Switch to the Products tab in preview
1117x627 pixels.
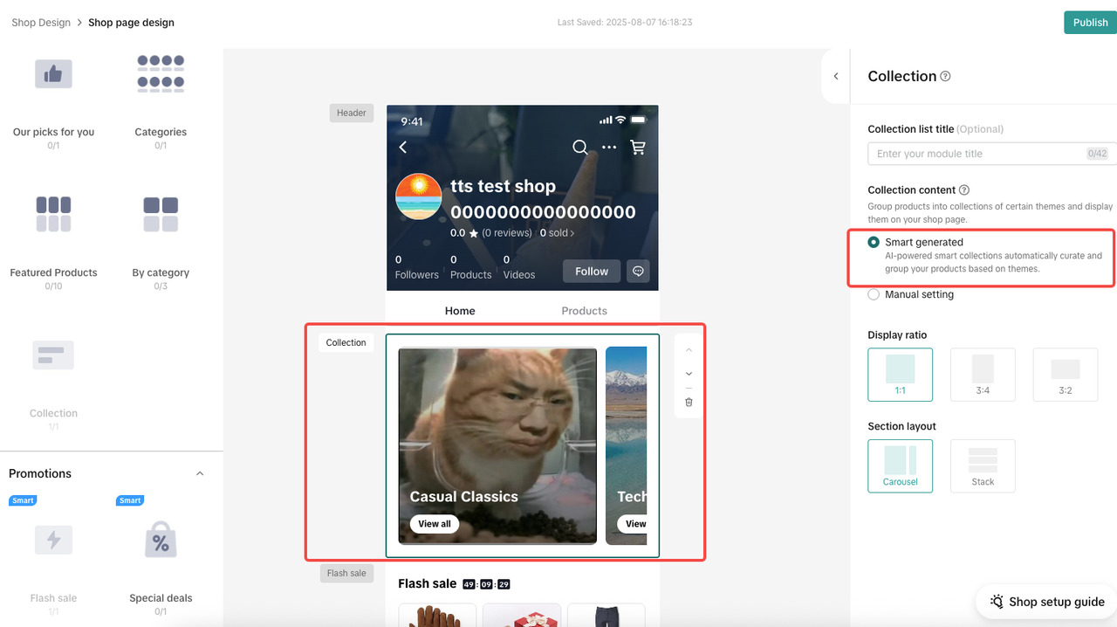click(x=584, y=311)
